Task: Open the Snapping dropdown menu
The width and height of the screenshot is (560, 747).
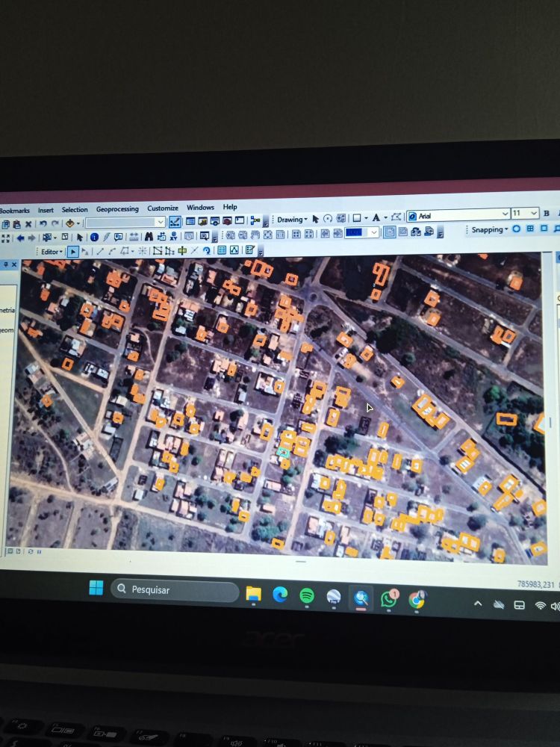Action: (x=489, y=229)
